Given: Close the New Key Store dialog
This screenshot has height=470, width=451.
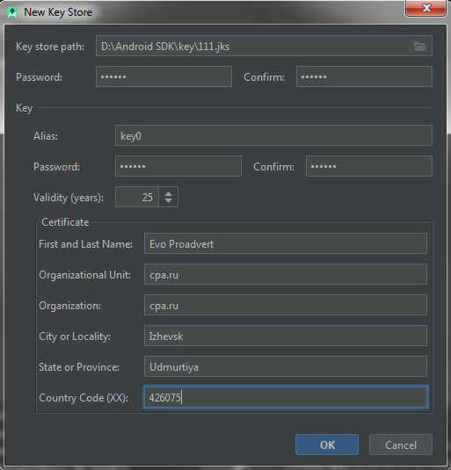Looking at the screenshot, I should (426, 8).
